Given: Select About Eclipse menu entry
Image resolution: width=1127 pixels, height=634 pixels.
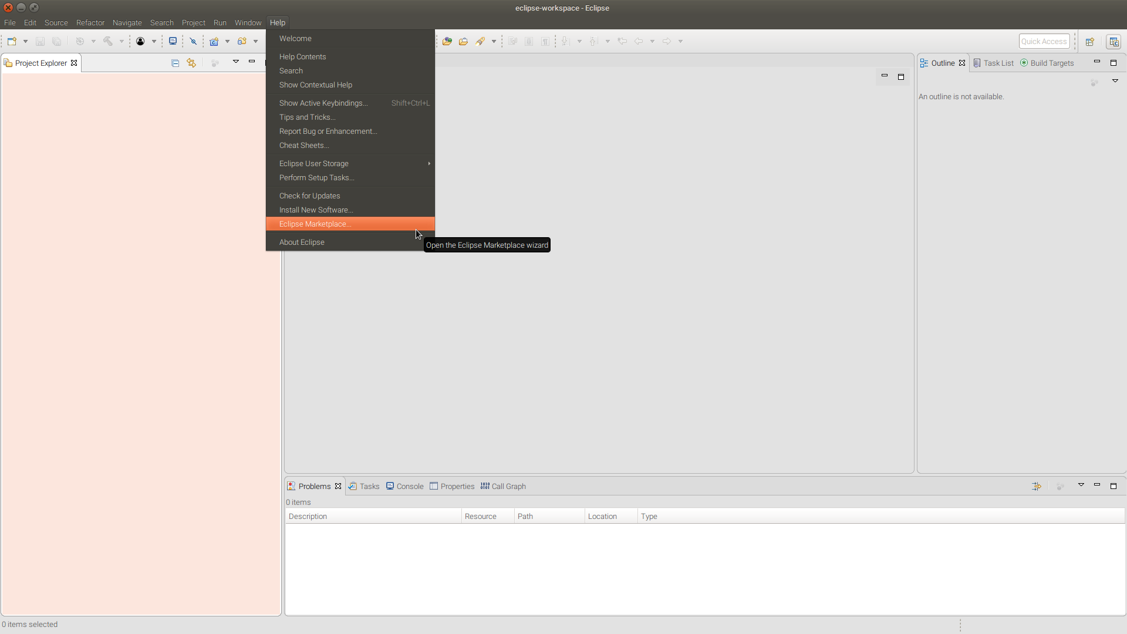Looking at the screenshot, I should click(x=350, y=242).
